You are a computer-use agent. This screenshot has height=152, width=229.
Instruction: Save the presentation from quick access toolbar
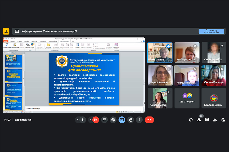(6, 39)
